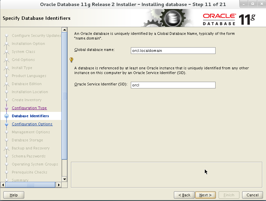Click the Help button

14,195
